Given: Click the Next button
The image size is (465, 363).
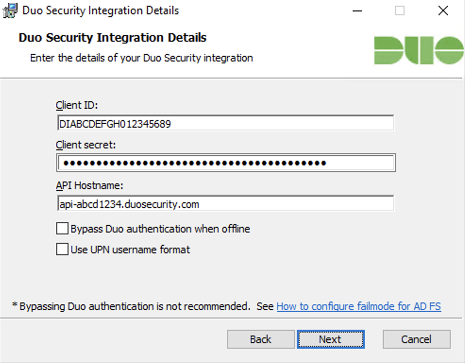Looking at the screenshot, I should click(330, 339).
